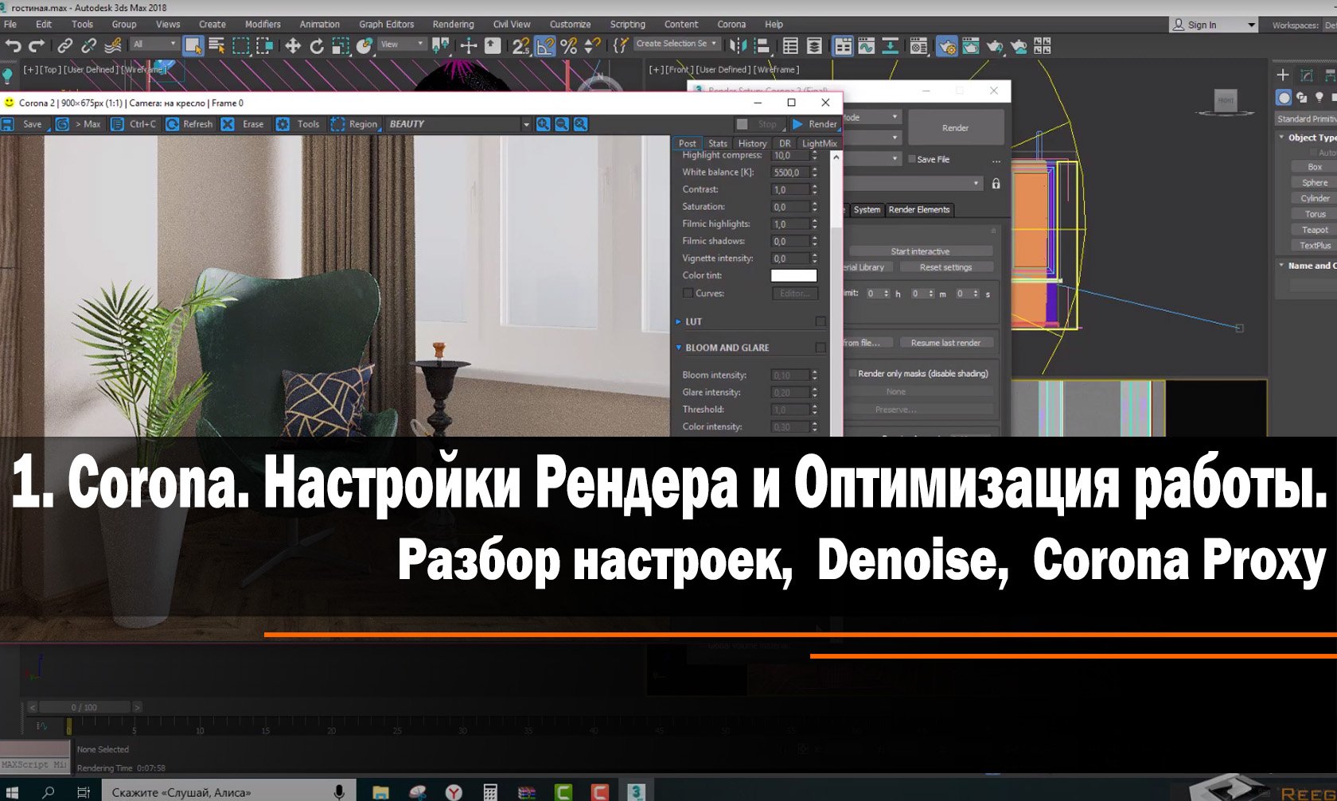
Task: Open the Color tint color swatch
Action: (793, 275)
